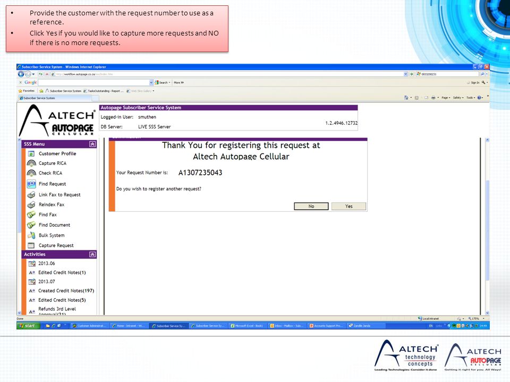Close the Google toolbar with its X
The height and width of the screenshot is (382, 510).
pos(21,83)
